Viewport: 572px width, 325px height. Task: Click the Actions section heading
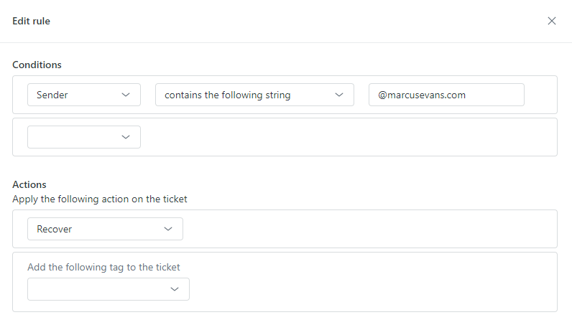(x=29, y=184)
